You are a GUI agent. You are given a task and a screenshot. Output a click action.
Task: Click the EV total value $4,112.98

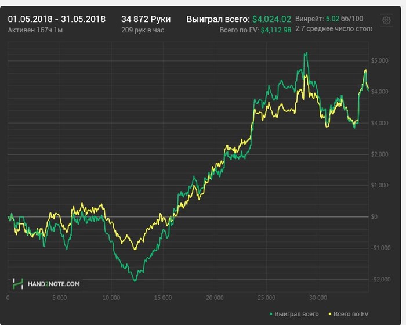click(276, 30)
